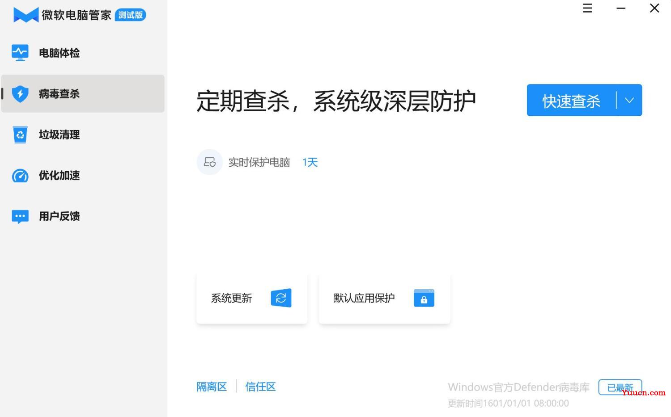Click the 已最新 update status button

(620, 388)
